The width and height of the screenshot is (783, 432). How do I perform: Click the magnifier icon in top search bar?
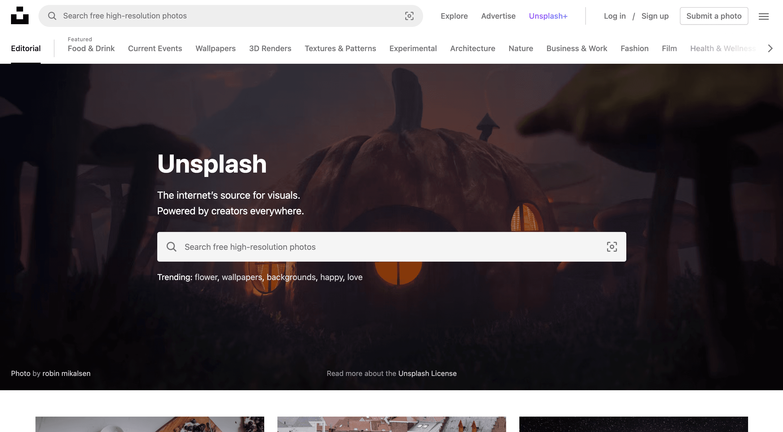pos(52,16)
